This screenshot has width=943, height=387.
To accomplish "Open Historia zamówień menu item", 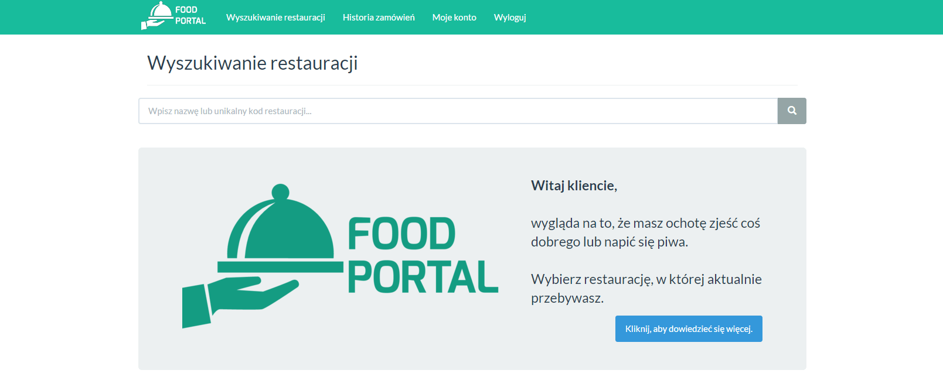I will [x=379, y=18].
